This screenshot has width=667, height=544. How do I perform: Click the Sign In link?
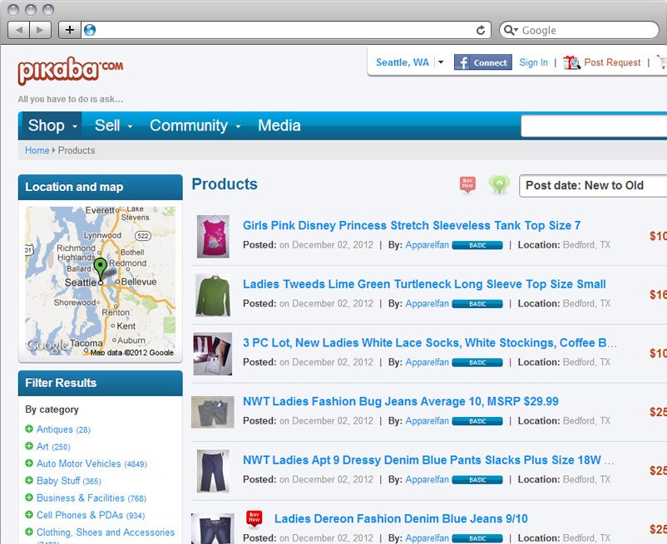coord(533,62)
